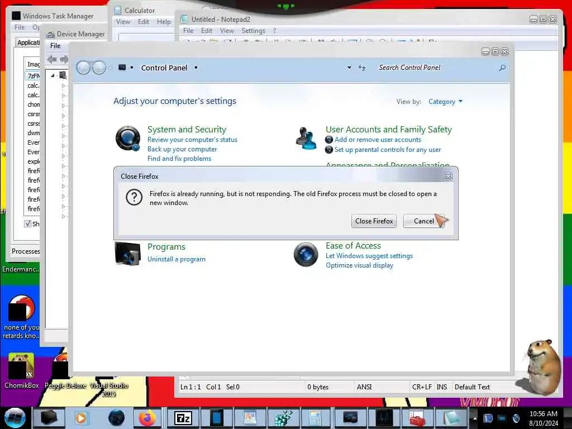Open the View menu in Calculator

point(123,22)
